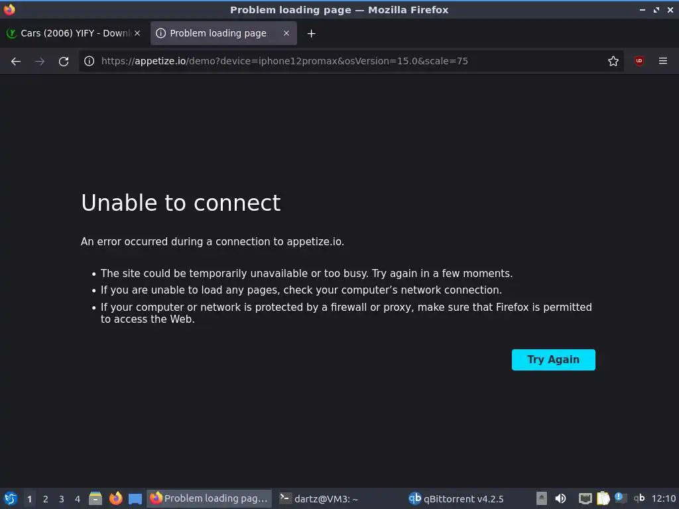Click 'An error occurred during a connection' text
The height and width of the screenshot is (509, 679).
[x=212, y=241]
